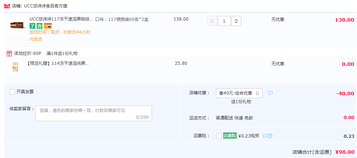Open the 【限定礼赠】114冻干速溶纯黑 gift title link
Viewport: 357px width, 158px height.
(58, 63)
